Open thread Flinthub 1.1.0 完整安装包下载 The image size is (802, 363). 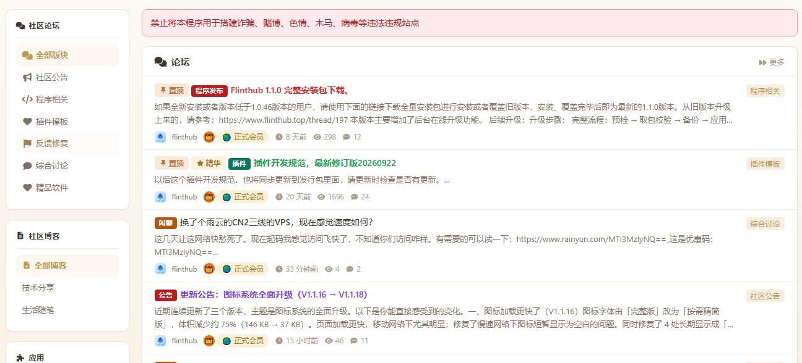[291, 90]
